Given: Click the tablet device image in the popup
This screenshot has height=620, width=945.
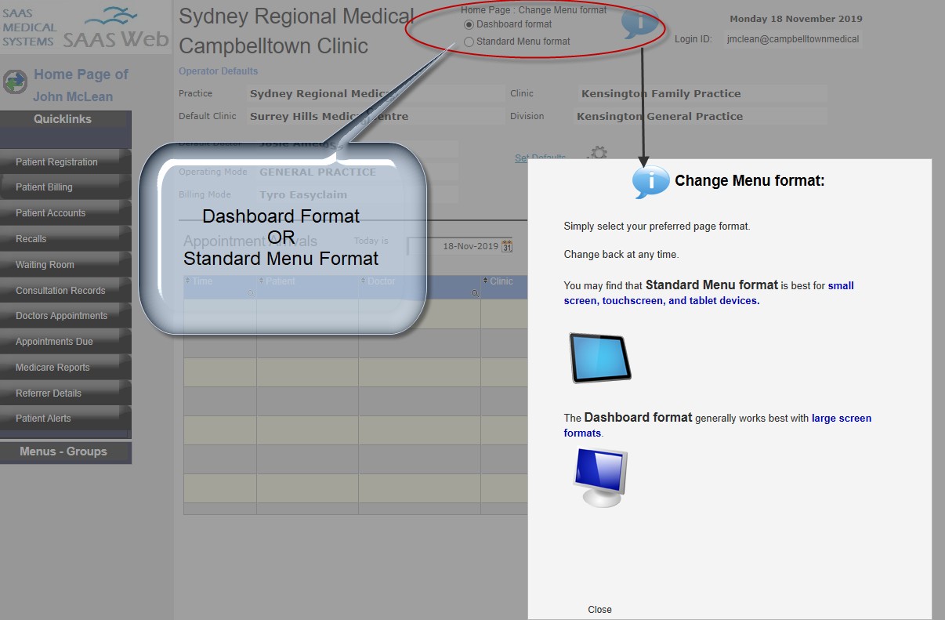Looking at the screenshot, I should coord(600,357).
